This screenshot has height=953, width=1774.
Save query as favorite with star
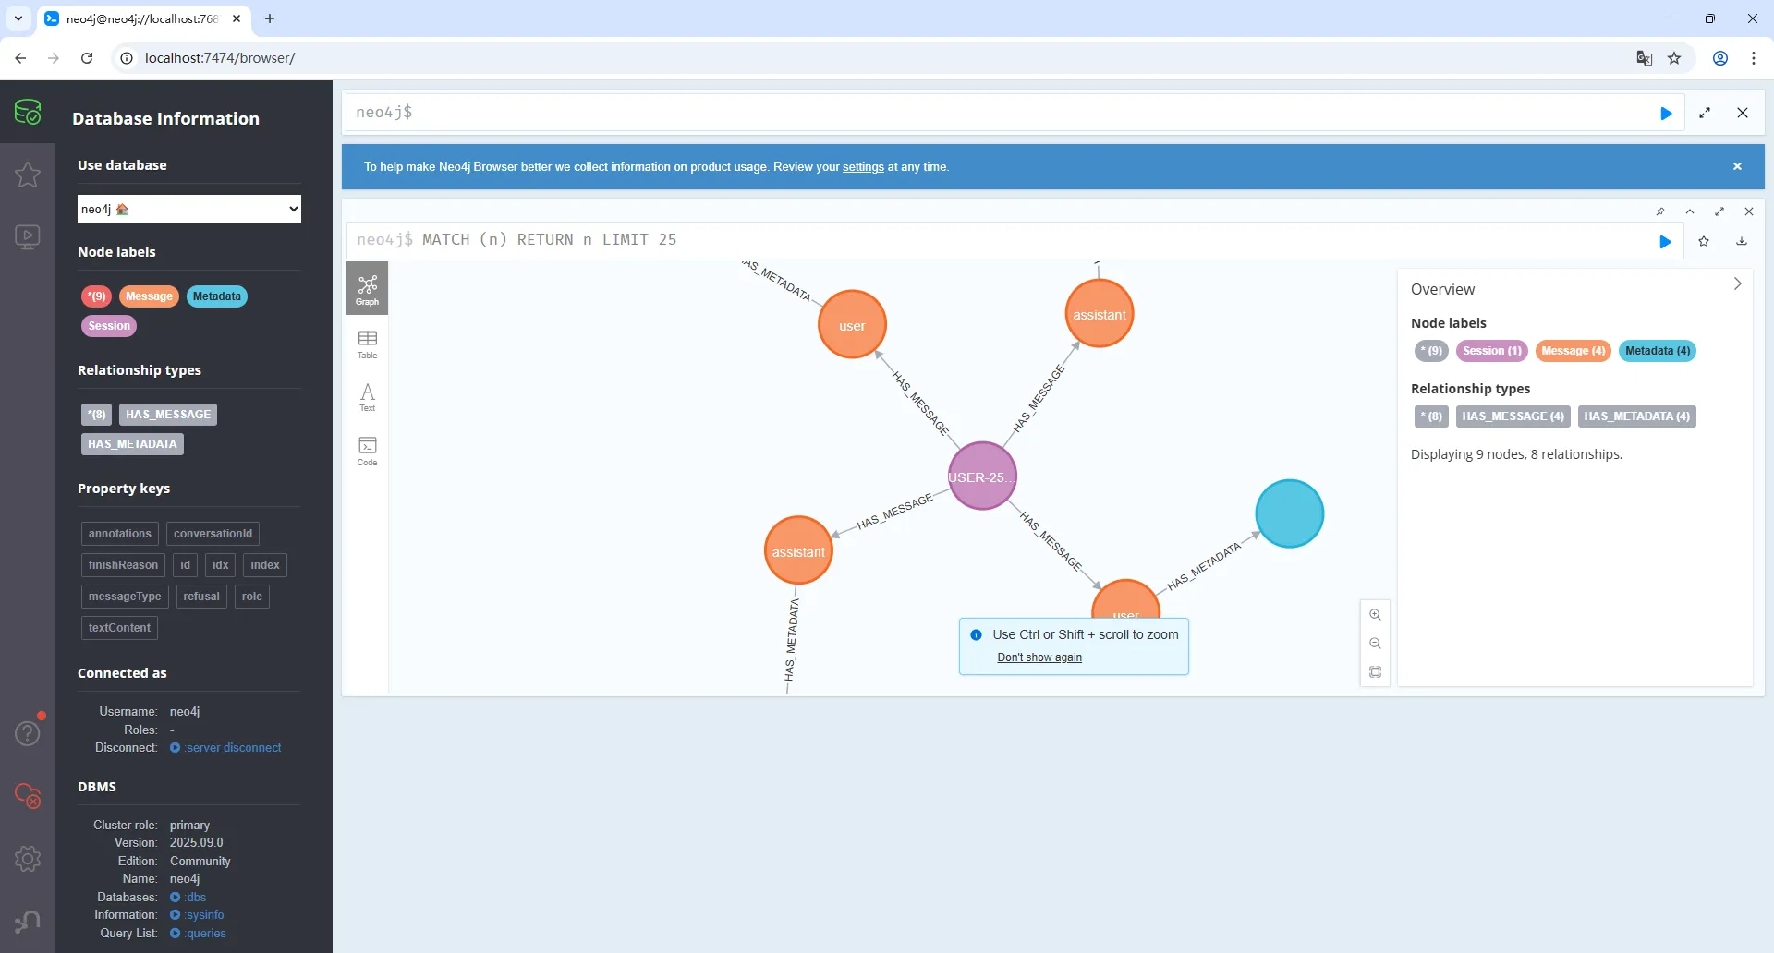point(1704,241)
